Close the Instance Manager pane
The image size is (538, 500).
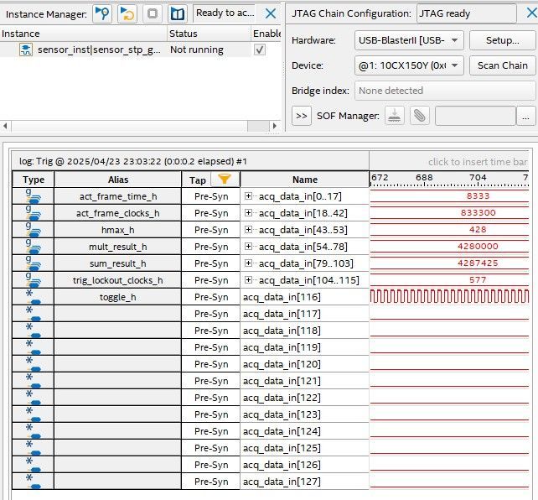click(271, 13)
